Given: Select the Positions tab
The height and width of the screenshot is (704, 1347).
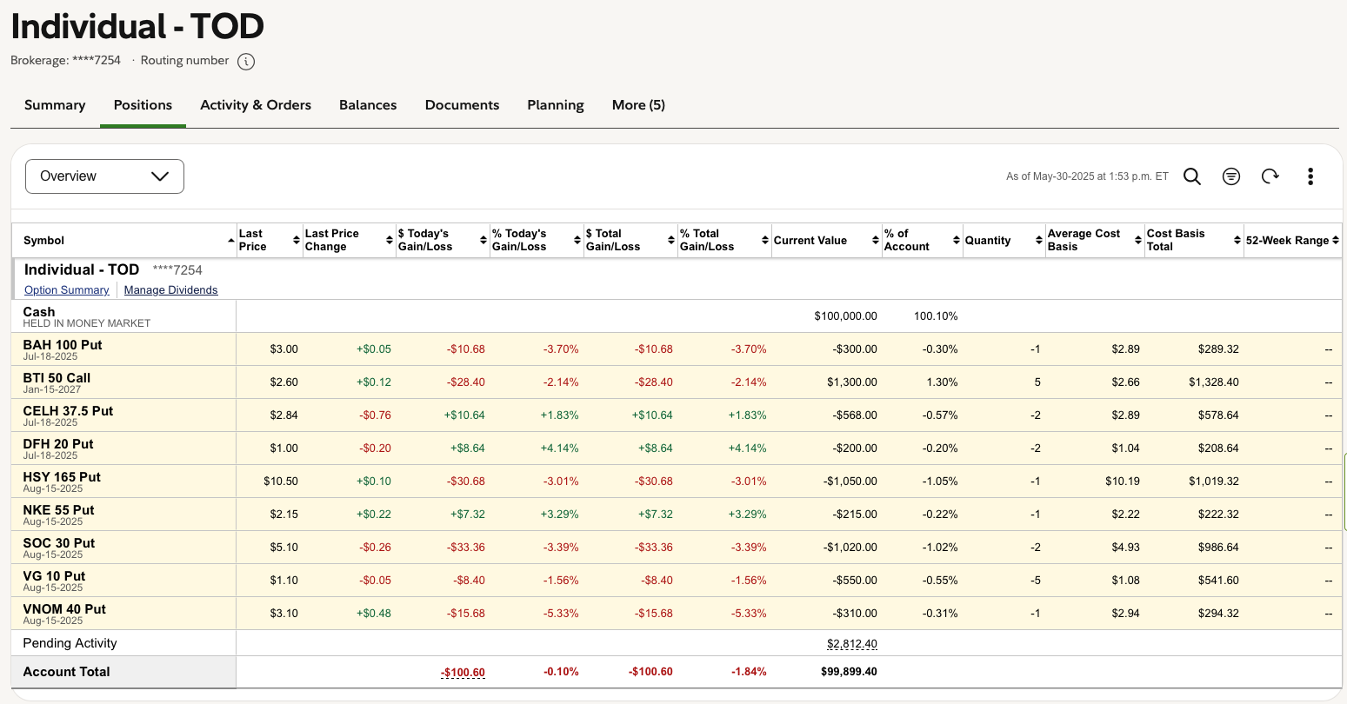Looking at the screenshot, I should click(143, 105).
